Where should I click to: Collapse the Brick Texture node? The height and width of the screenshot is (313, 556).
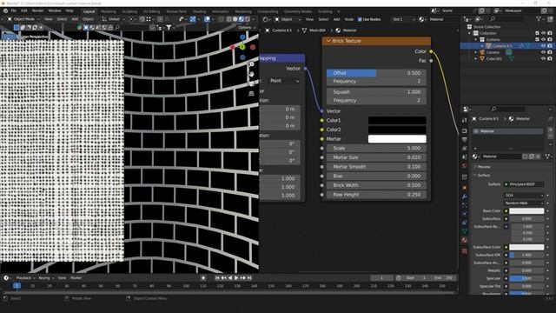point(328,41)
